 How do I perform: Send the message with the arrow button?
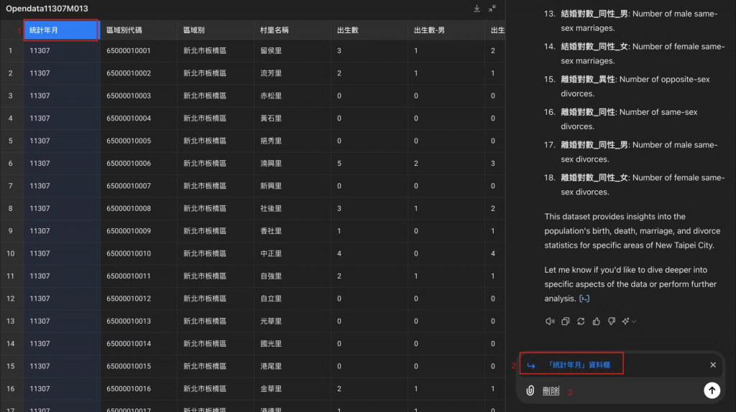pyautogui.click(x=712, y=390)
